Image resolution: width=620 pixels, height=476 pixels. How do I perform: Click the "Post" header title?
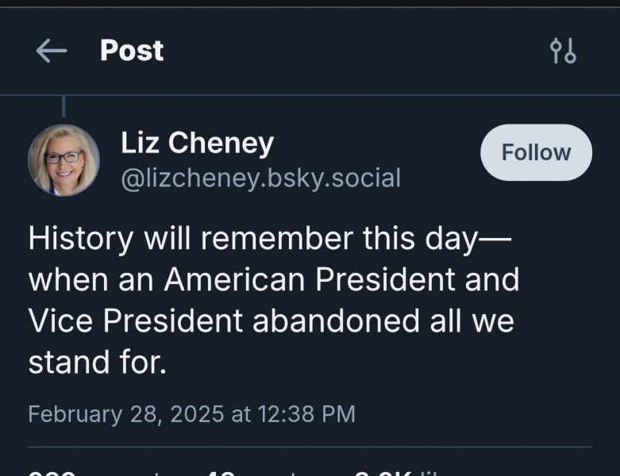coord(132,51)
